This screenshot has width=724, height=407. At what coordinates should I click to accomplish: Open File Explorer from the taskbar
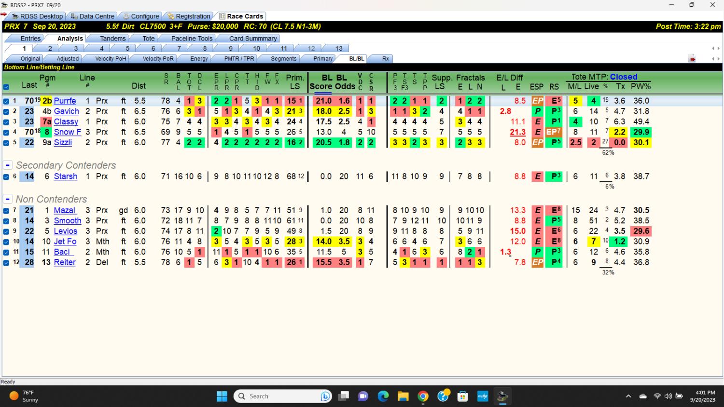coord(403,396)
